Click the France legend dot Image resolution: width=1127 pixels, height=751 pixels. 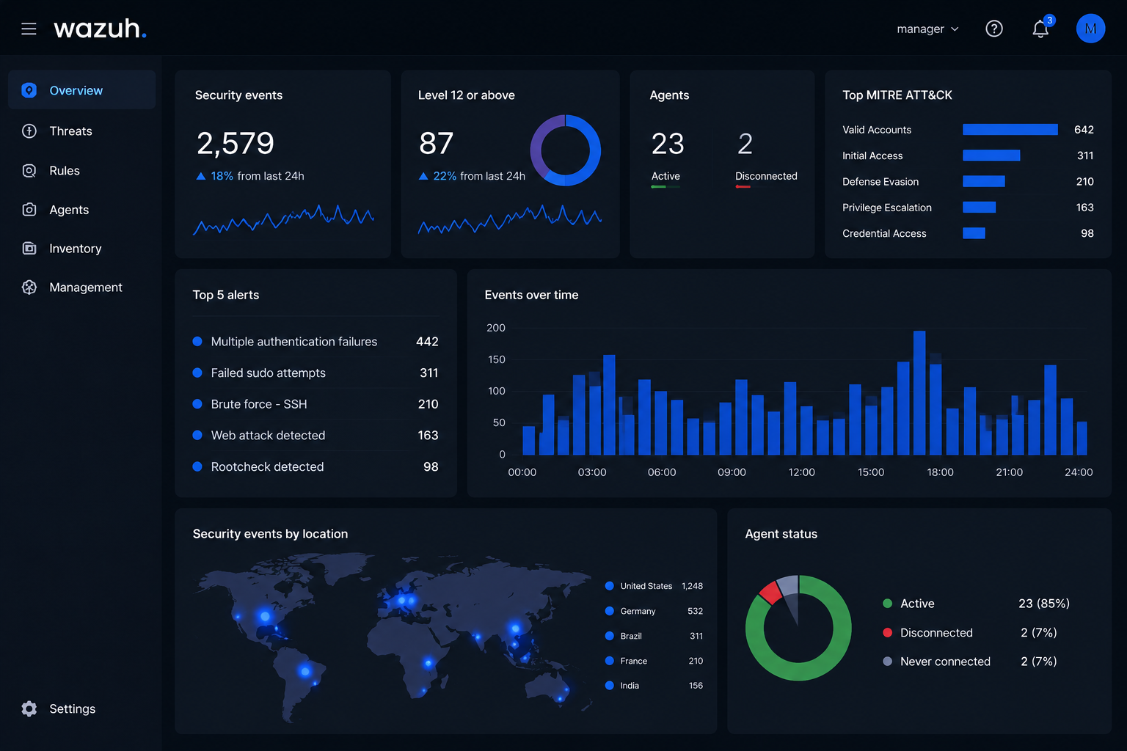pos(609,661)
